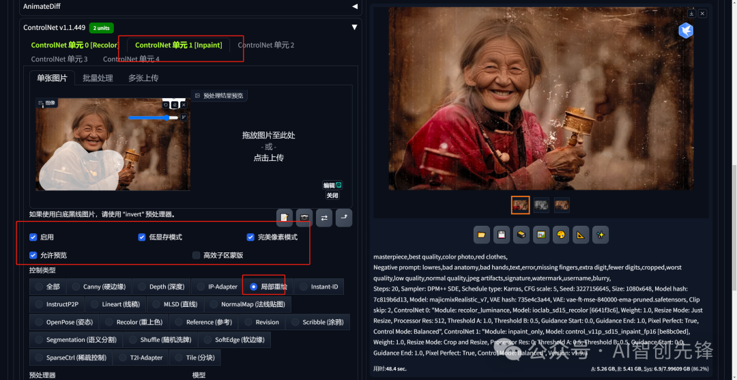Expand the AnimateDiff section arrow
This screenshot has height=380, width=737.
click(x=354, y=7)
